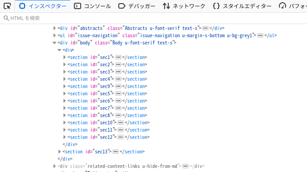This screenshot has width=307, height=172.
Task: Click ellipsis badge in sec13 section
Action: pyautogui.click(x=116, y=152)
